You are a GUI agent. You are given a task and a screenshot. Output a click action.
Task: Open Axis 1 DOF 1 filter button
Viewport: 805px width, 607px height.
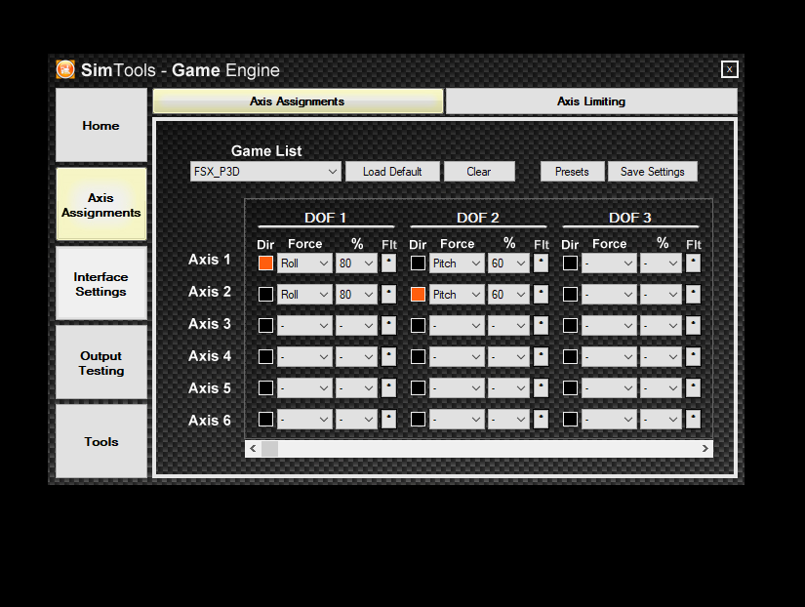point(388,263)
